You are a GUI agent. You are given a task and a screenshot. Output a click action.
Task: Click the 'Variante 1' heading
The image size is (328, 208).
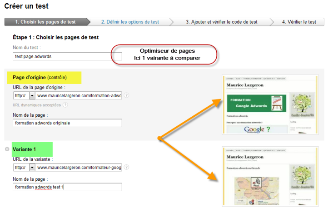coord(24,149)
